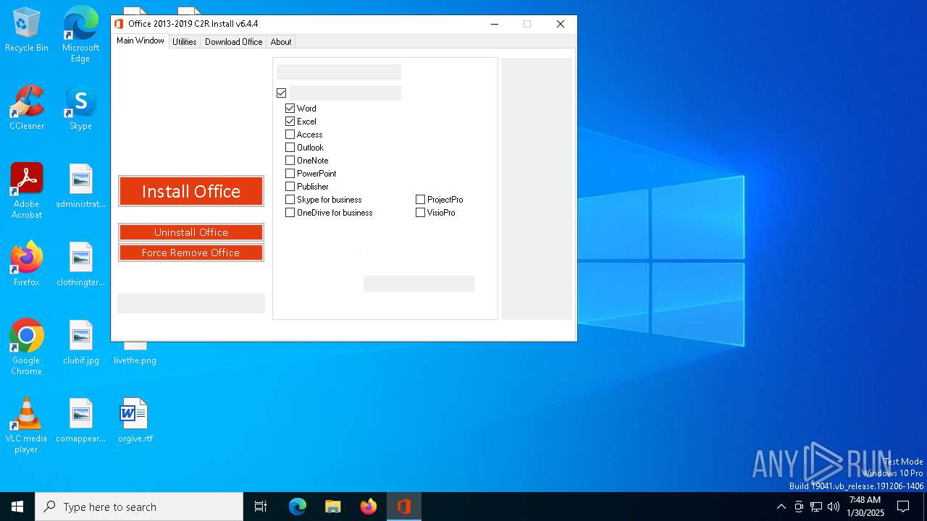
Task: Uncheck the Excel checkbox
Action: point(290,122)
